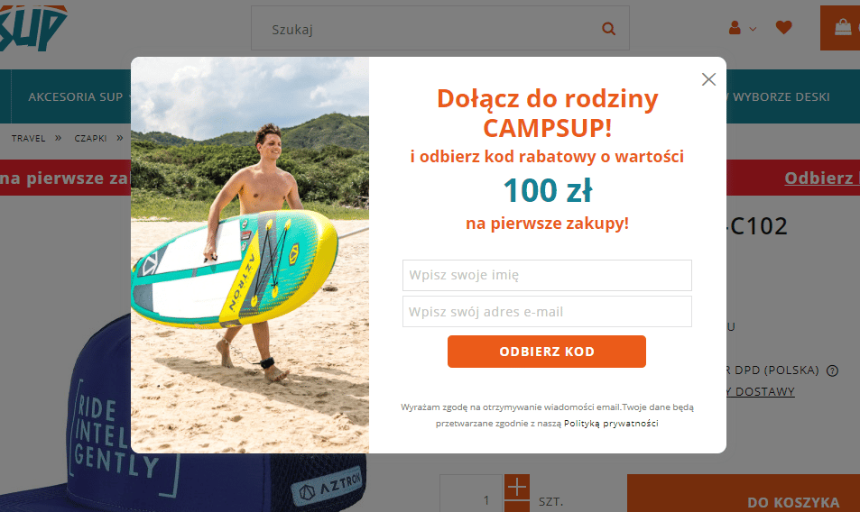Close the CAMPSUP discount popup
The image size is (860, 512).
(708, 79)
